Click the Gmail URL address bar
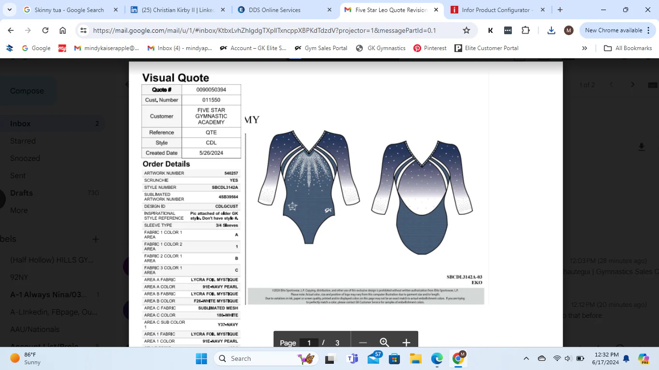The image size is (659, 370). (264, 30)
